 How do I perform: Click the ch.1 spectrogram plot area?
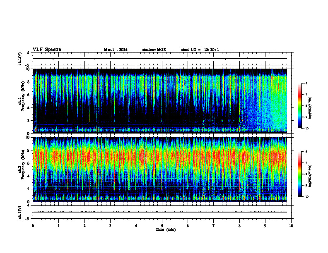pyautogui.click(x=160, y=101)
